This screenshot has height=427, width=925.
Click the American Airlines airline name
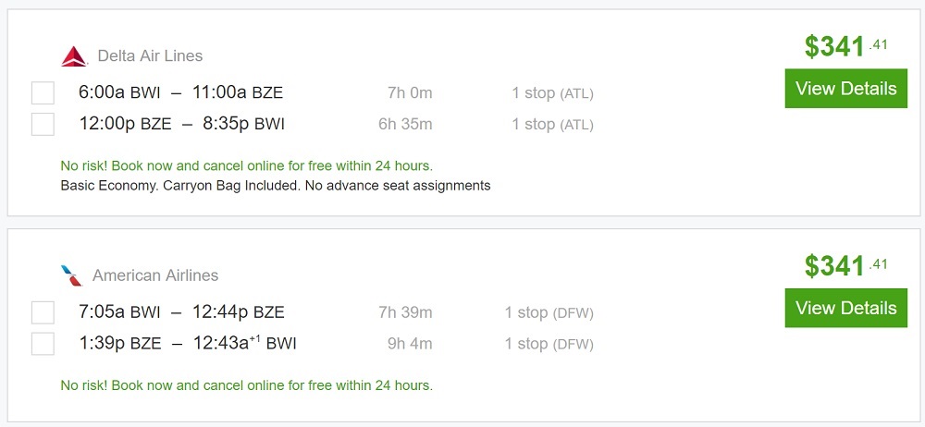155,275
